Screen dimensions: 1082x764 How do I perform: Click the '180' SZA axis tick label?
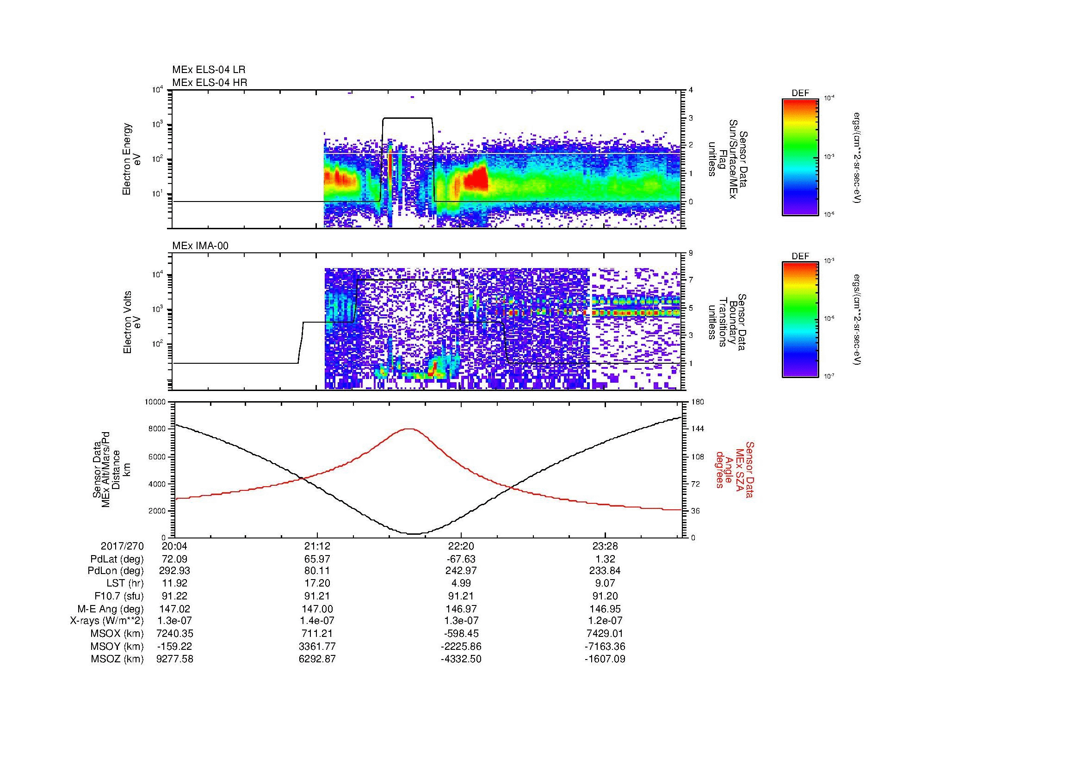coord(697,402)
